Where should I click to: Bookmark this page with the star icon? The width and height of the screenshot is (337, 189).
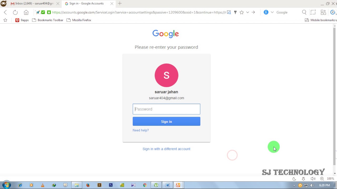(242, 12)
